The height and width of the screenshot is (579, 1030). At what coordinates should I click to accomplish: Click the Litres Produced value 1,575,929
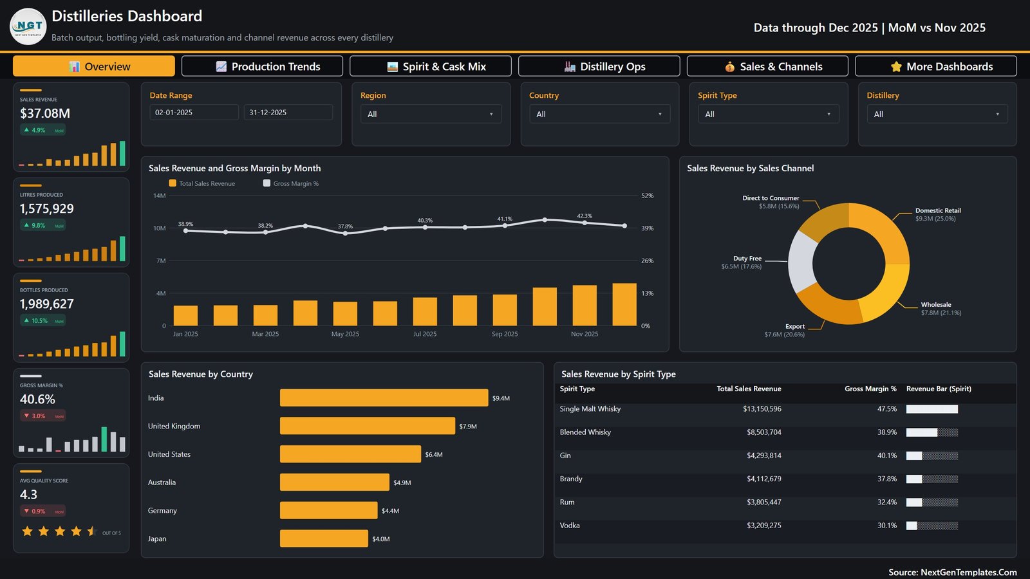click(x=47, y=208)
